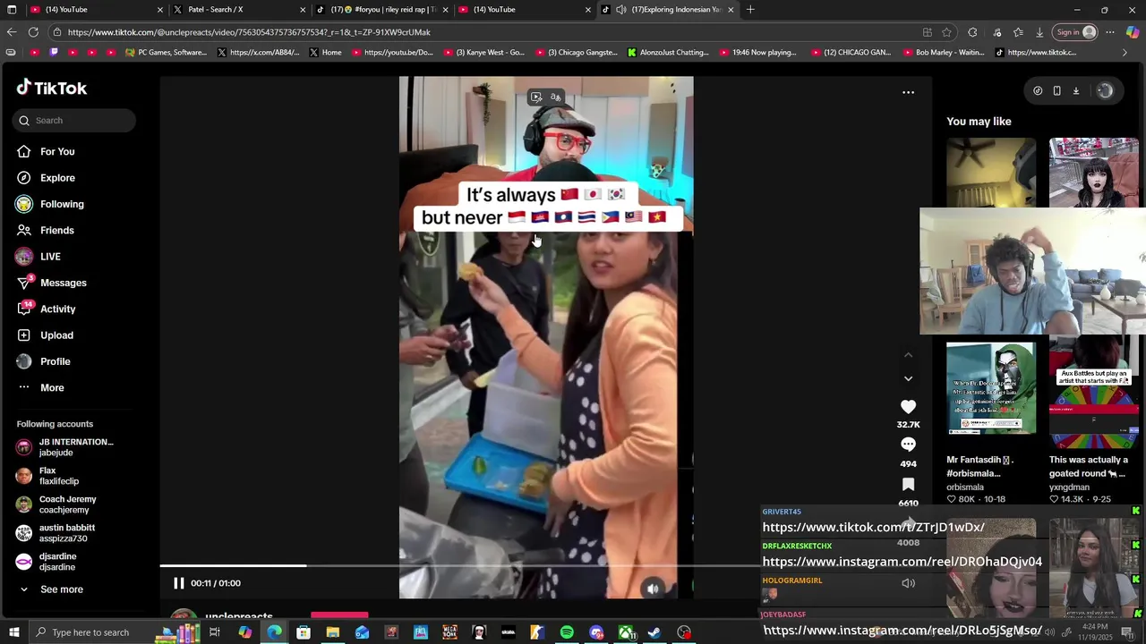Bookmark the video to favorites
1146x644 pixels.
(908, 484)
